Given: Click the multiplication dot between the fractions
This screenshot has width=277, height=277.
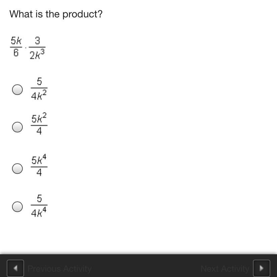Looking at the screenshot, I should click(26, 48).
